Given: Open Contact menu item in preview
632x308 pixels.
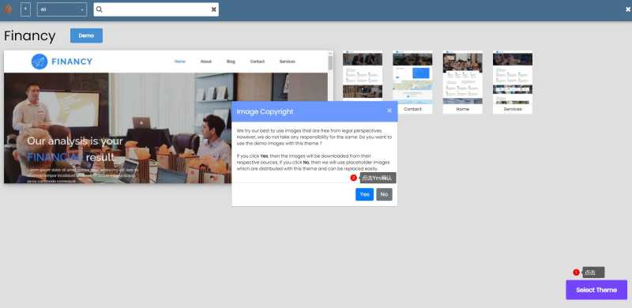Looking at the screenshot, I should (258, 62).
